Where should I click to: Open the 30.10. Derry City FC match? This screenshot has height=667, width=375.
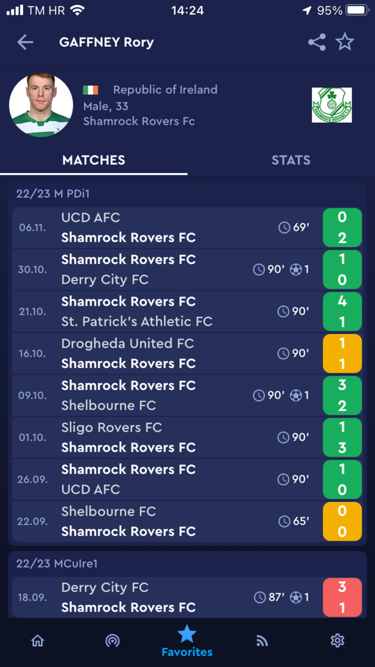click(187, 270)
